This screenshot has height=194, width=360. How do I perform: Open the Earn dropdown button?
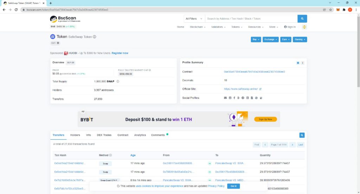[x=285, y=40]
